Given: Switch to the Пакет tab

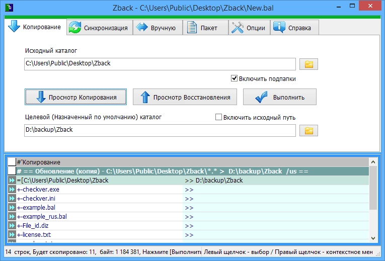Looking at the screenshot, I should point(205,28).
